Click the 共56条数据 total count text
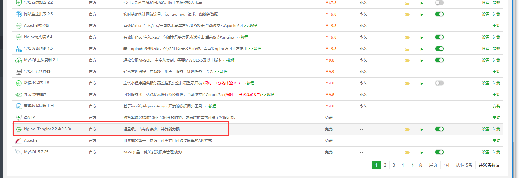Image resolution: width=520 pixels, height=178 pixels. tap(489, 165)
